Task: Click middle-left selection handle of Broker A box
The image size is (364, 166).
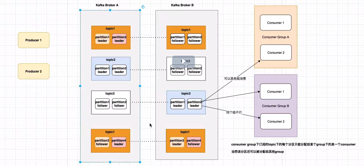Action: tap(80, 86)
